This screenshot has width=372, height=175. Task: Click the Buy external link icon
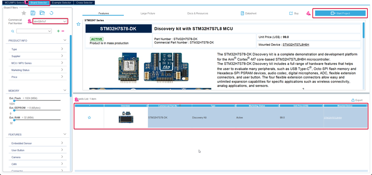pyautogui.click(x=291, y=13)
